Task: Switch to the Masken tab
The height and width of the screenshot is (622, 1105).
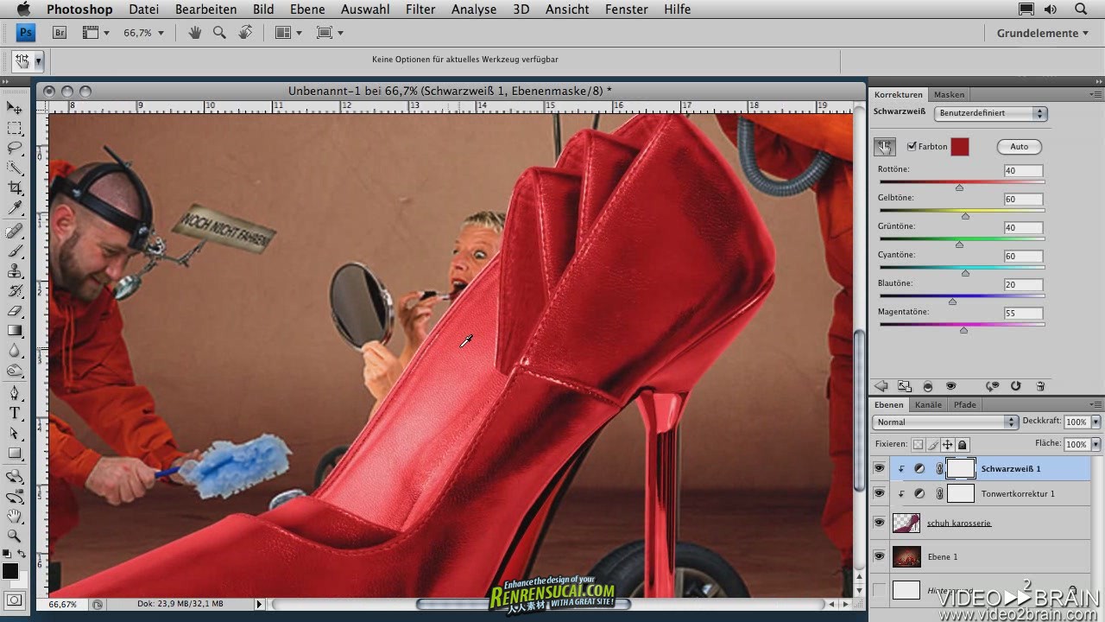Action: [949, 94]
